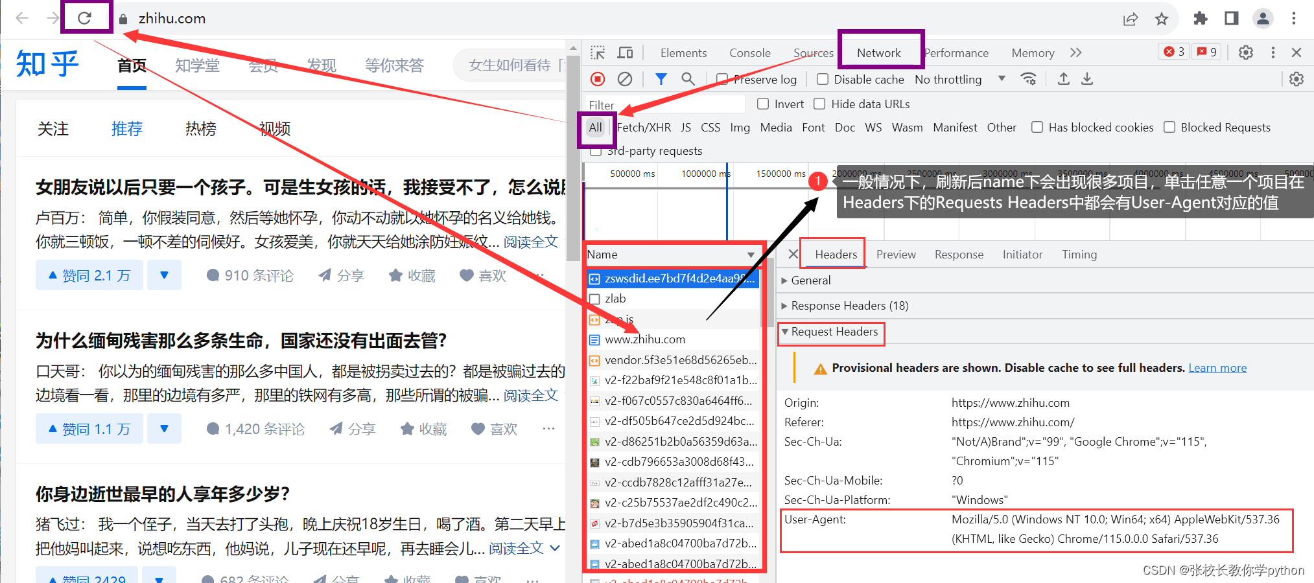
Task: Tick Hide data URLs checkbox
Action: tap(819, 104)
